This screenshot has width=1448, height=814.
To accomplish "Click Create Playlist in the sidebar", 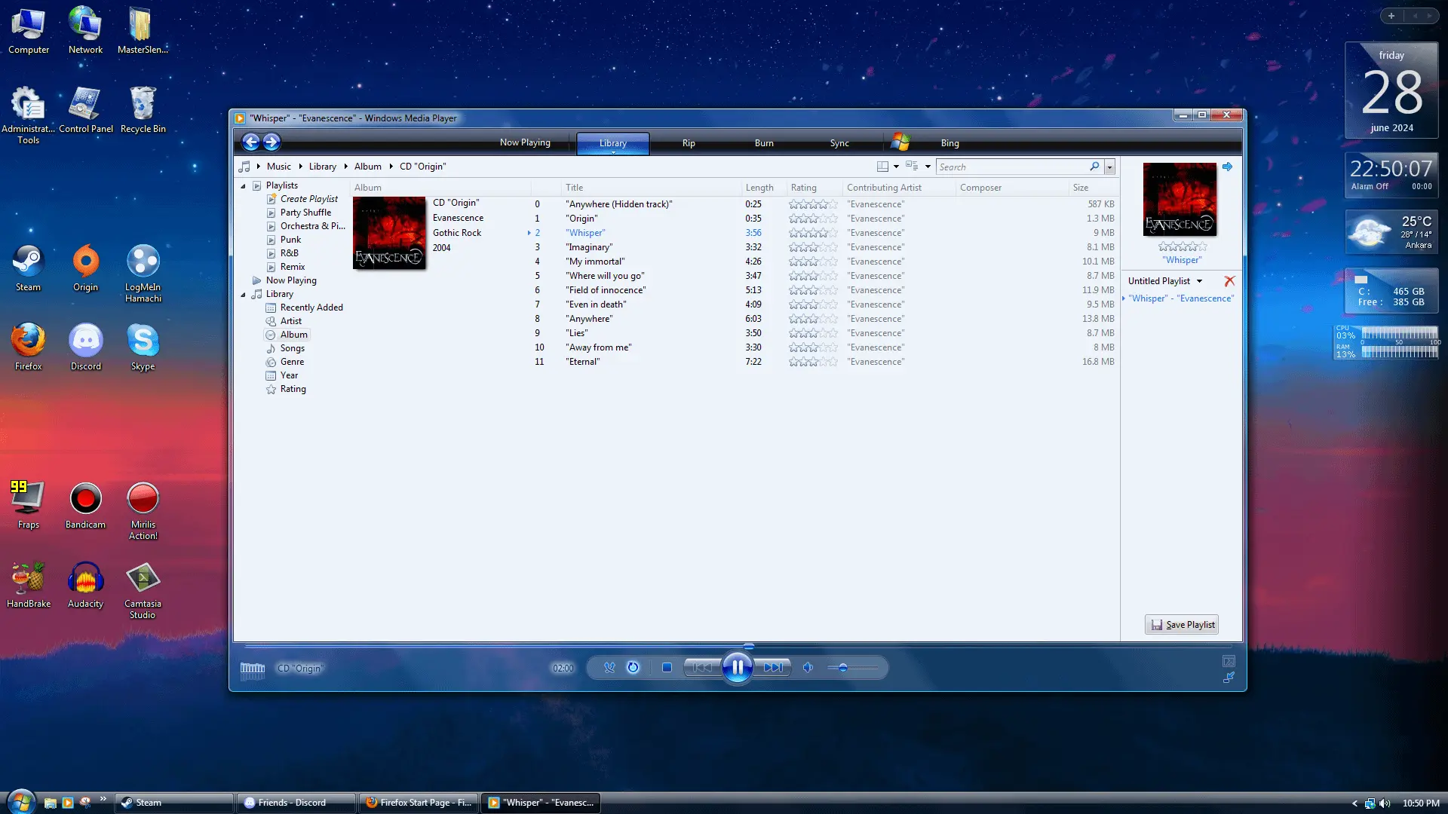I will click(308, 199).
